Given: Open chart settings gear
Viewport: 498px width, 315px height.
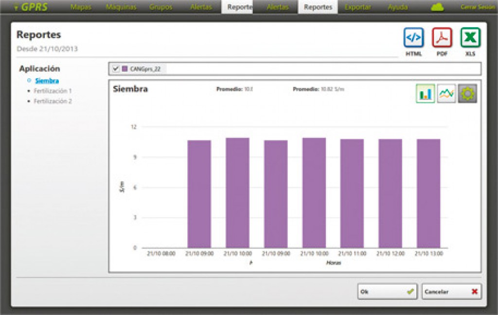Looking at the screenshot, I should pyautogui.click(x=467, y=94).
